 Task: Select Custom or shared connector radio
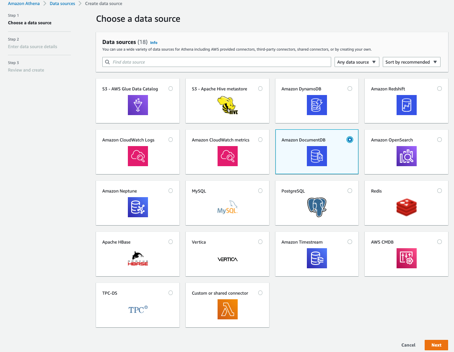coord(260,293)
